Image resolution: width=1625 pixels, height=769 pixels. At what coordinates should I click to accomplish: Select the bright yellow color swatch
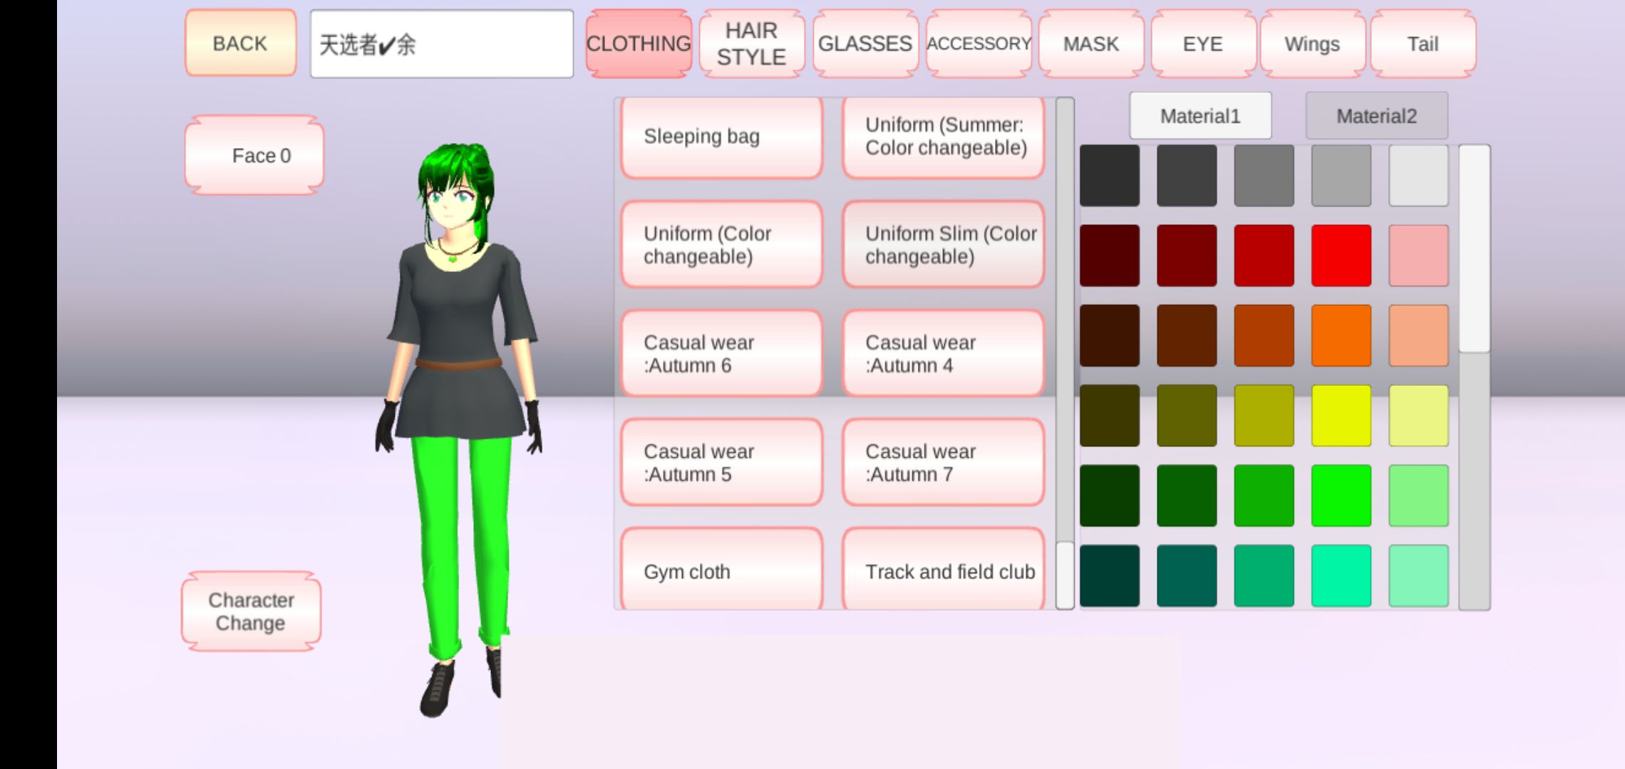pos(1341,416)
